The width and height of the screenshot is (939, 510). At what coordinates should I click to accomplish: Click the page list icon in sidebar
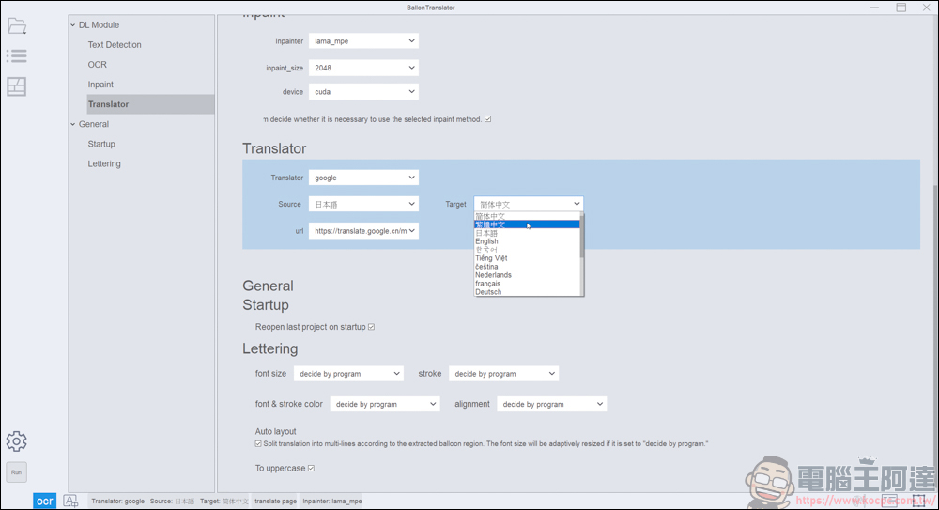pyautogui.click(x=16, y=56)
